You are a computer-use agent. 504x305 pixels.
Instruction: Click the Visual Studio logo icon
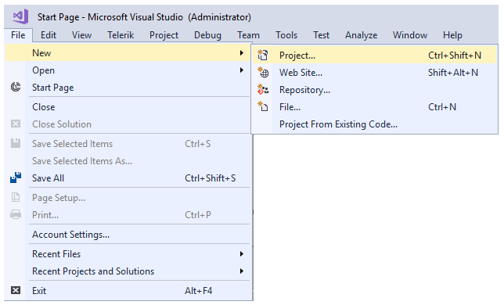(x=20, y=16)
